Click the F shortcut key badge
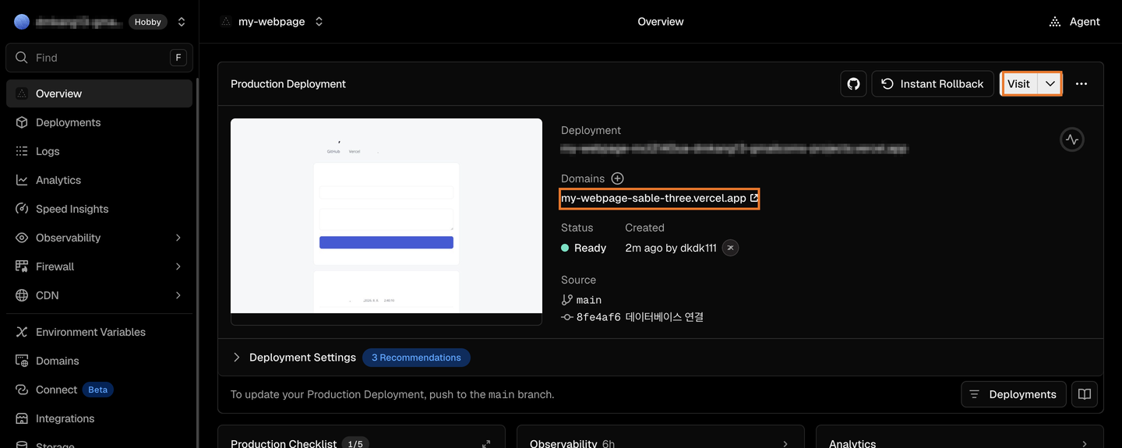Screen dimensions: 1122x448 178,58
